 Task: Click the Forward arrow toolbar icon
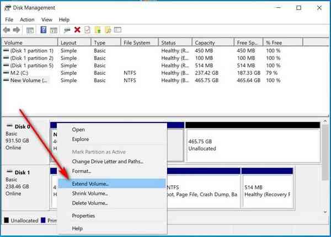pos(17,30)
